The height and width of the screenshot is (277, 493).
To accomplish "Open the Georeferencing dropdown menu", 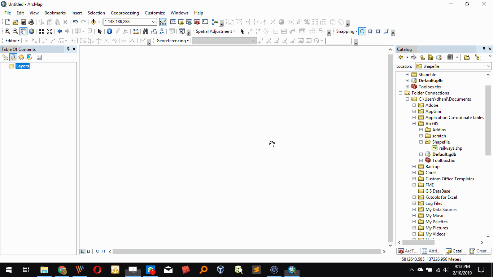I will point(173,41).
